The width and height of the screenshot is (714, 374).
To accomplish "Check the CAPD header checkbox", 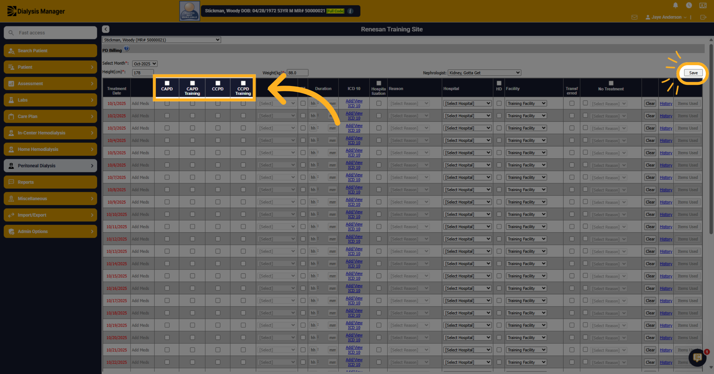I will (x=167, y=83).
